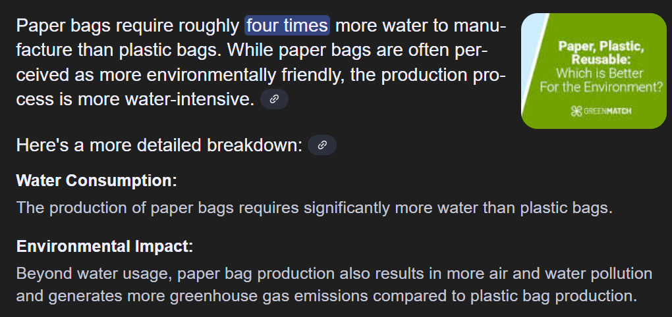The height and width of the screenshot is (317, 672).
Task: Click "Paper, Plastic, Reusable:" thumbnail title
Action: (600, 52)
